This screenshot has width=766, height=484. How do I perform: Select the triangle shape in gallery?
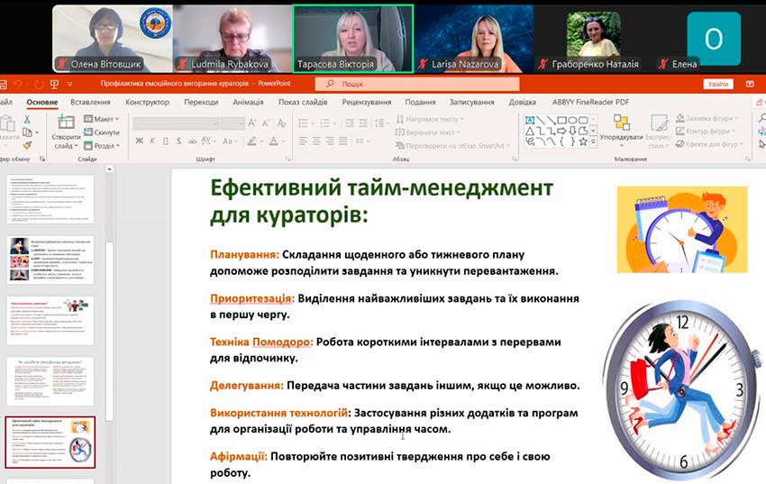tap(530, 131)
